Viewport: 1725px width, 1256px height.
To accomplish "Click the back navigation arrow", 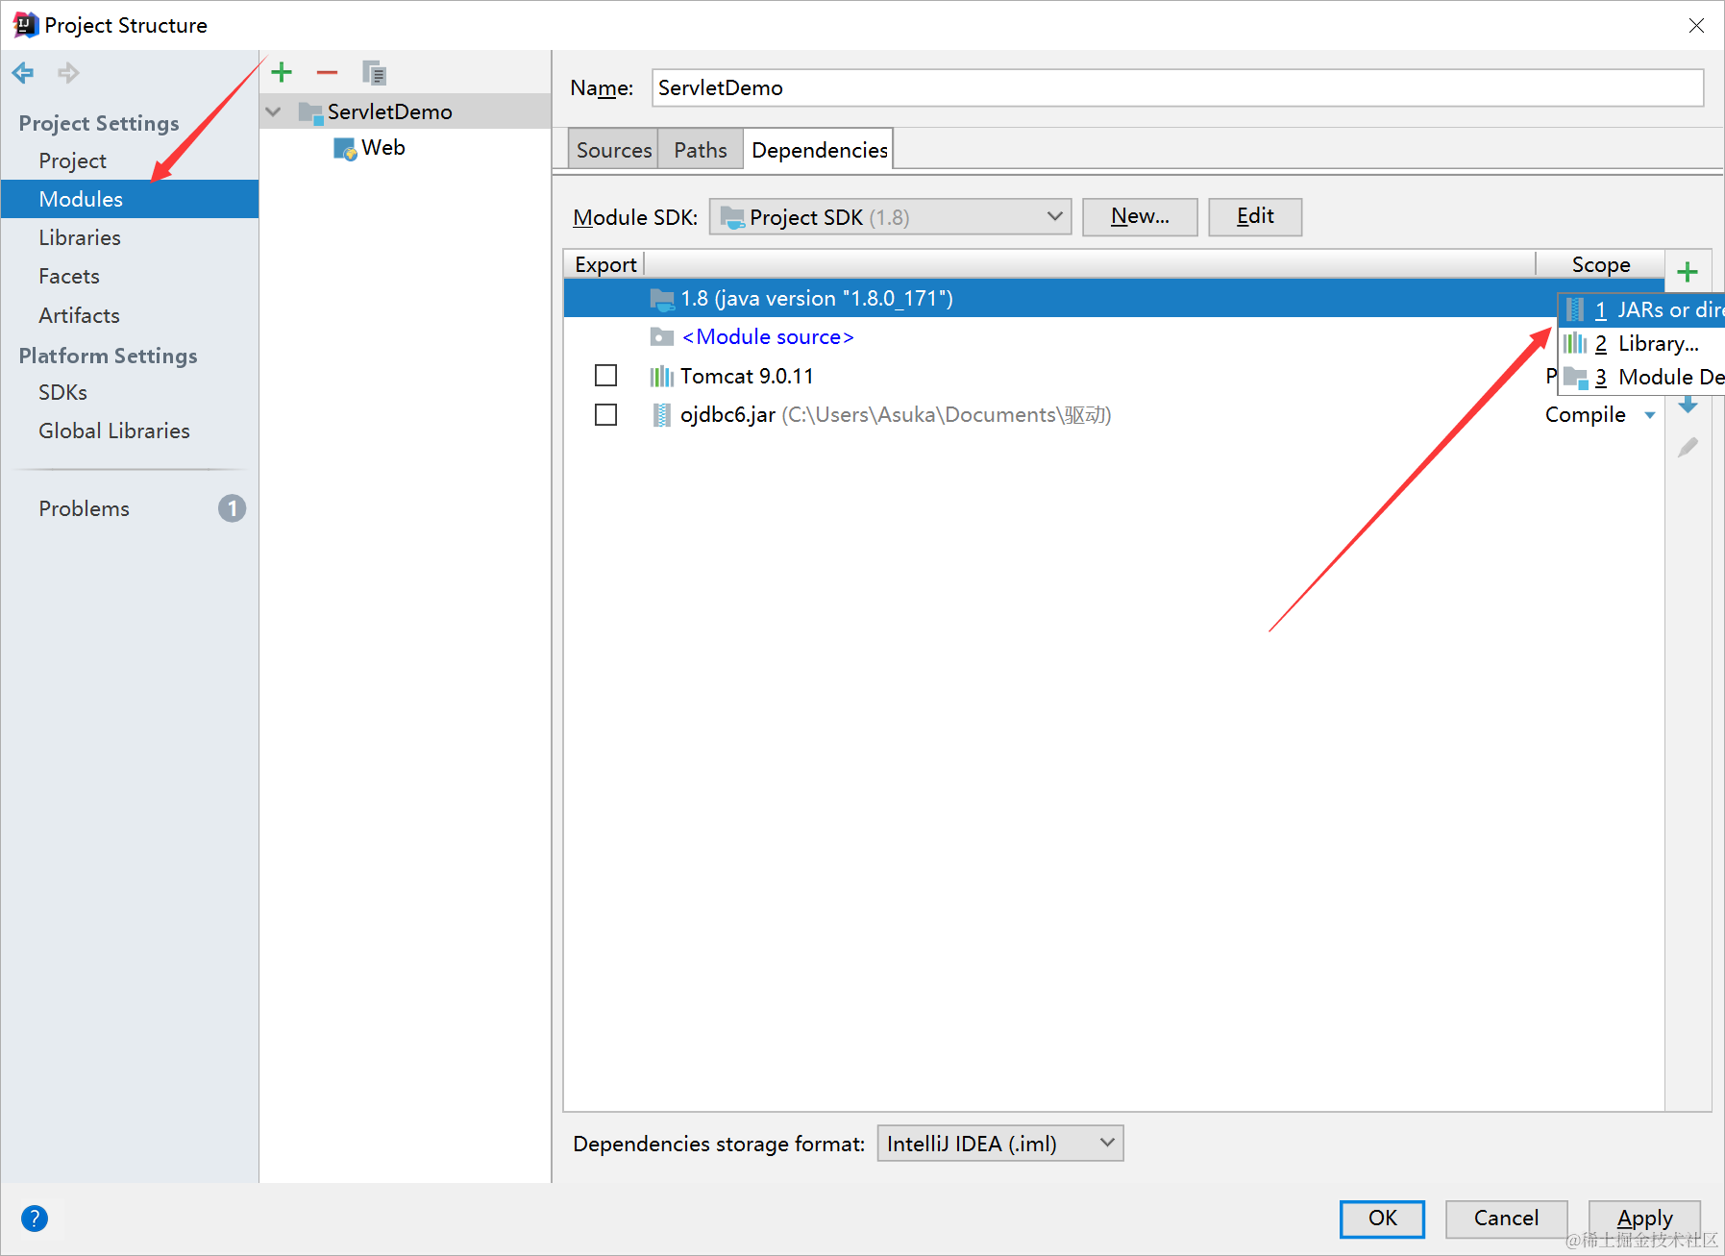I will pyautogui.click(x=22, y=72).
